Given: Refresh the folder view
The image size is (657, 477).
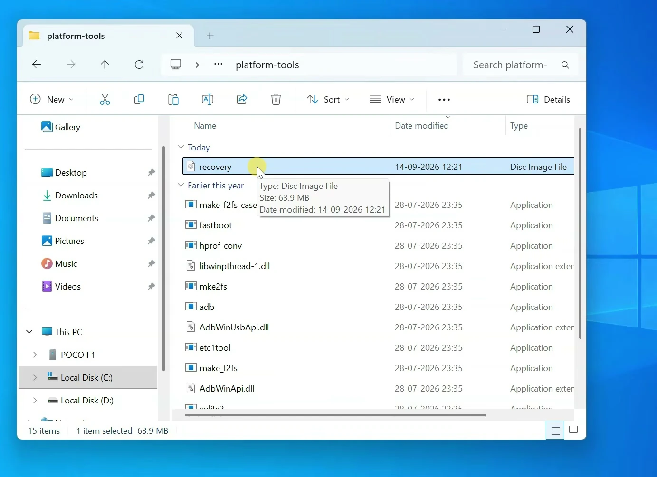Looking at the screenshot, I should coord(139,65).
